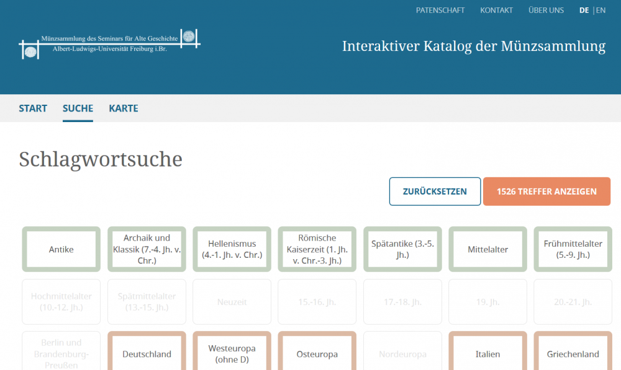Click the Münzsammlung logo in header

(109, 44)
